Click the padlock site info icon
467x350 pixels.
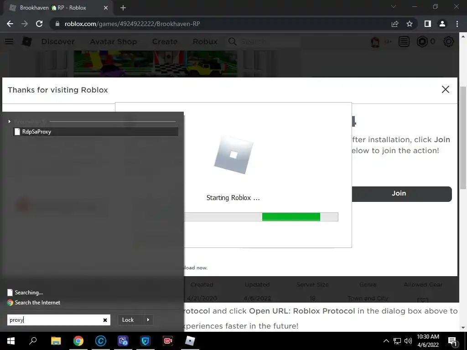[57, 24]
